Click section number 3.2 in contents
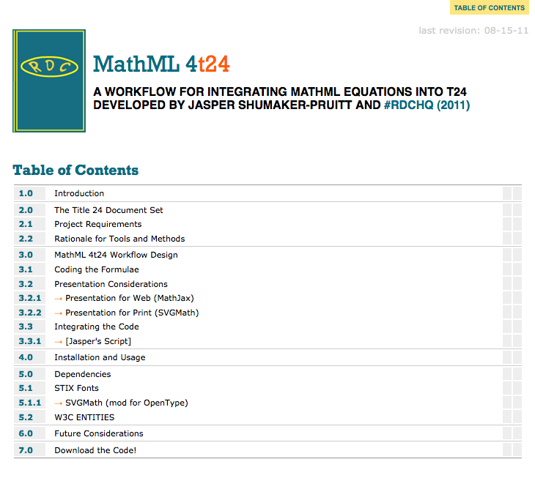Image resolution: width=535 pixels, height=481 pixels. (26, 284)
